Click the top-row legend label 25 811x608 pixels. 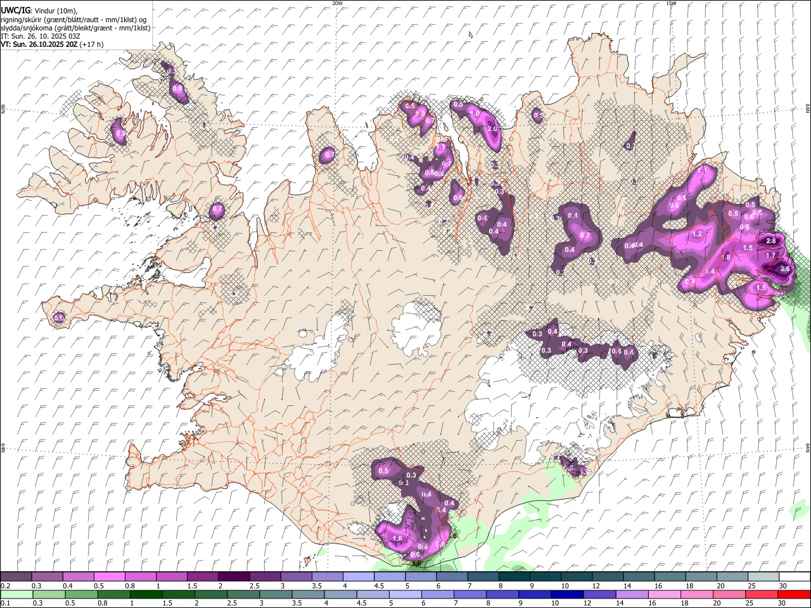coord(751,586)
